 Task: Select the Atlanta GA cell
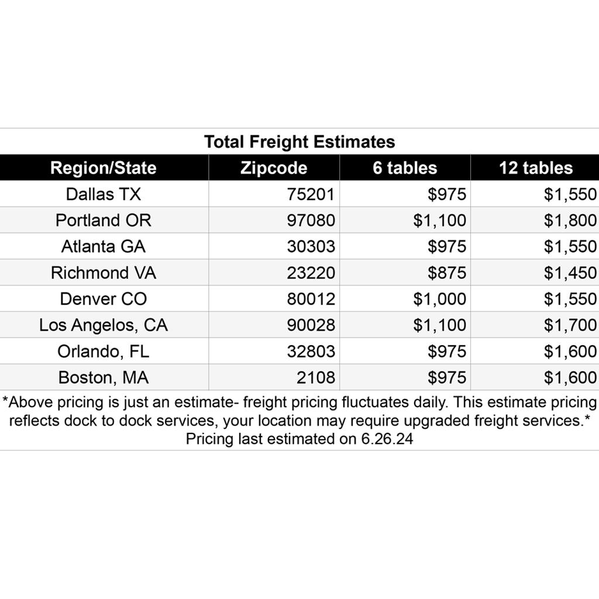pyautogui.click(x=104, y=246)
